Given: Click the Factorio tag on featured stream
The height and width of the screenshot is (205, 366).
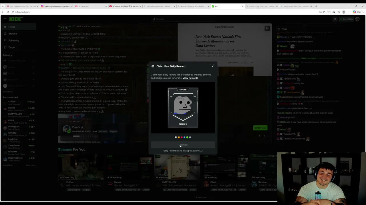Looking at the screenshot, I should pyautogui.click(x=103, y=131).
